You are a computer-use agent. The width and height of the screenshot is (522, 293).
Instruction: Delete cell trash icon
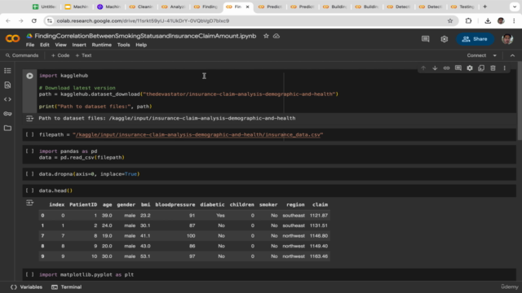[x=493, y=68]
